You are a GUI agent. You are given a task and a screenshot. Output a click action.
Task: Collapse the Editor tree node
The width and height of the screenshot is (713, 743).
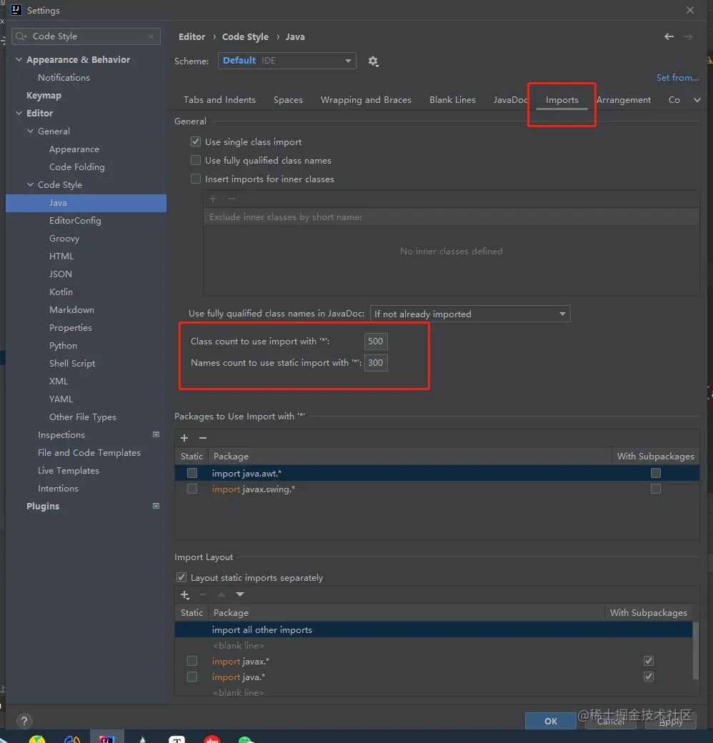coord(19,113)
